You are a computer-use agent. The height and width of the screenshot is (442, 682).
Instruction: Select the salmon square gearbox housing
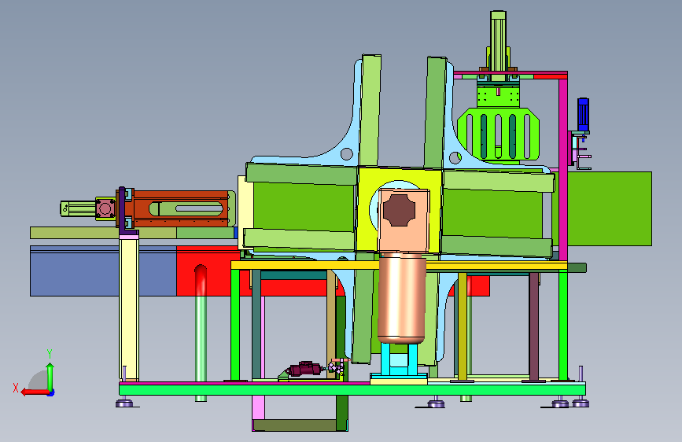pos(404,222)
